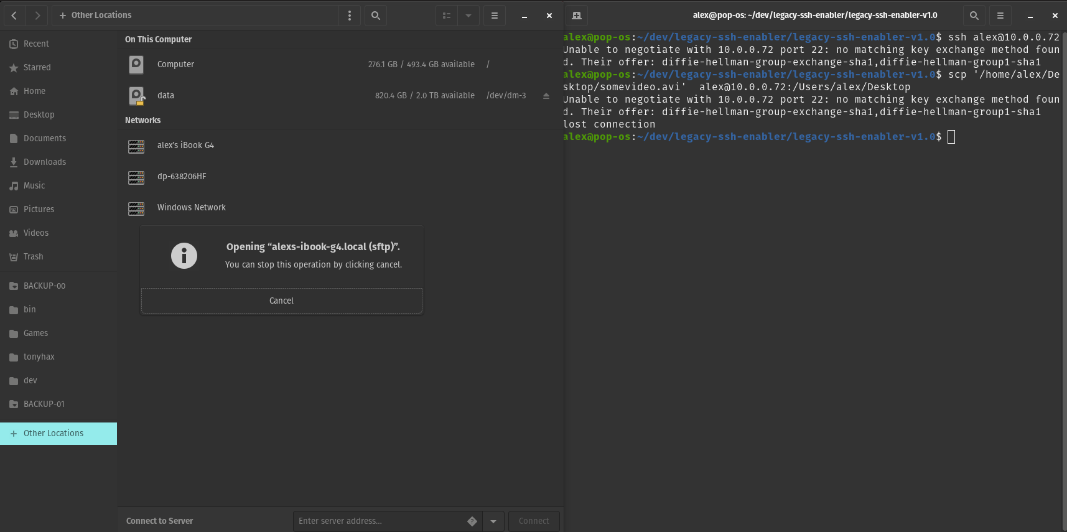Select Other Locations in the sidebar
Image resolution: width=1067 pixels, height=532 pixels.
point(58,434)
